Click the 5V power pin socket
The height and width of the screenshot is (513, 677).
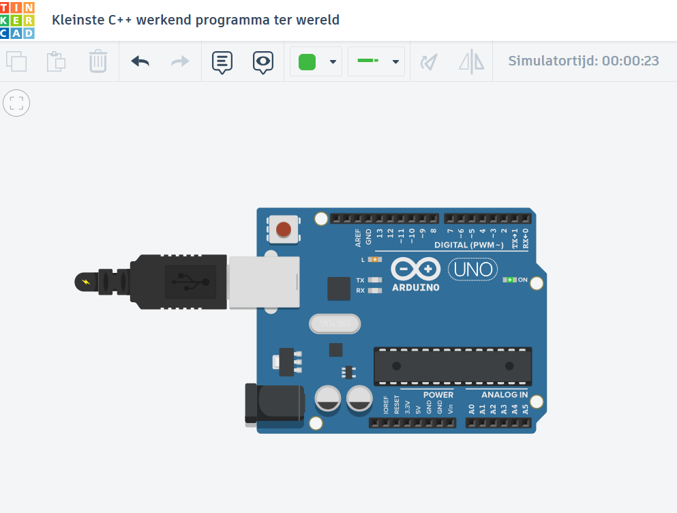[418, 423]
